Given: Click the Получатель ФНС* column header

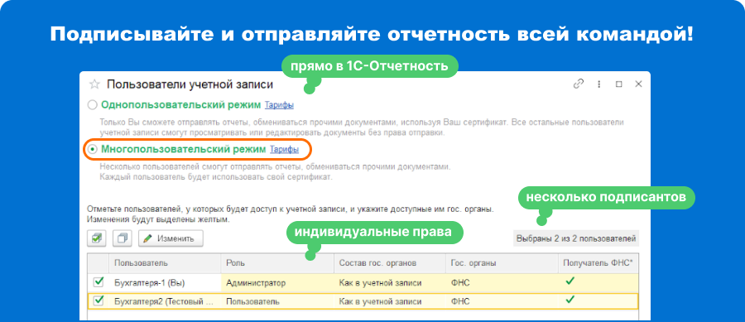Looking at the screenshot, I should pyautogui.click(x=598, y=262).
